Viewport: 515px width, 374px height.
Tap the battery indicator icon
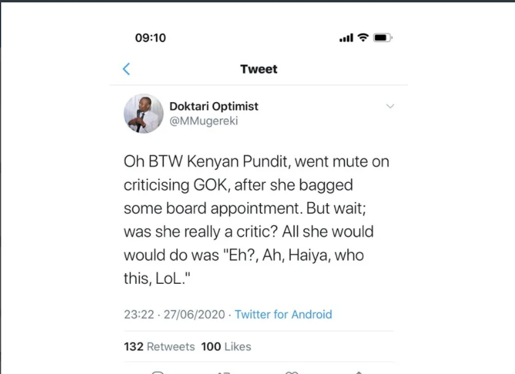pos(382,38)
